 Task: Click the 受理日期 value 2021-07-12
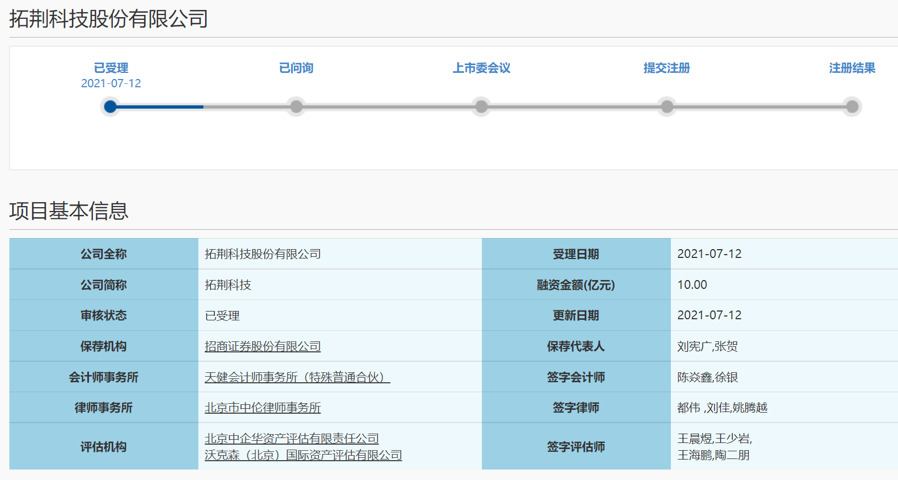click(710, 254)
